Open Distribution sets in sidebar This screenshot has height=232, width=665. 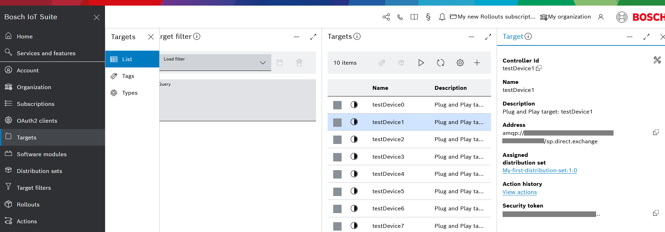point(39,171)
